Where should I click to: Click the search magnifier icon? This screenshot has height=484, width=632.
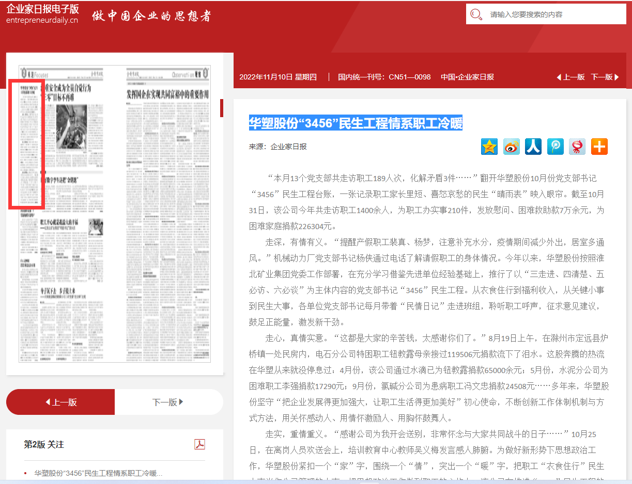(476, 14)
